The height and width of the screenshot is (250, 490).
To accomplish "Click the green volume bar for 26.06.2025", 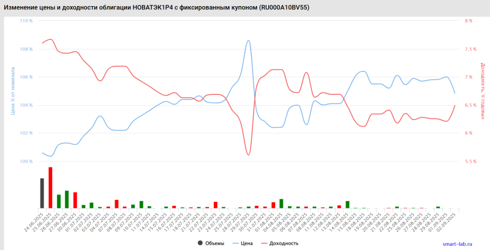I will point(58,201).
